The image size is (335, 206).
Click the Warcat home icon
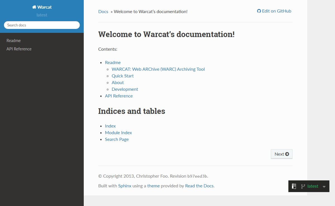tap(34, 7)
